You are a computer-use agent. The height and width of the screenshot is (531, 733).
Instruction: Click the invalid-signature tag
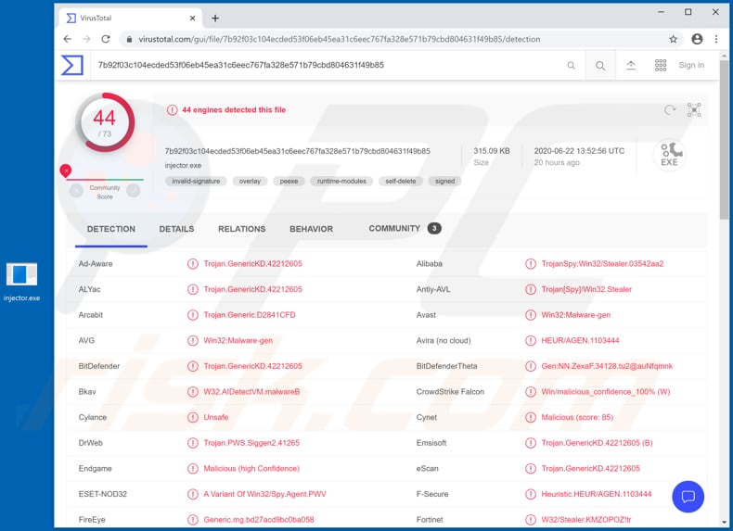pyautogui.click(x=196, y=182)
